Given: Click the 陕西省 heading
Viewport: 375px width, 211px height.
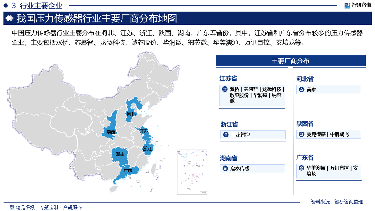Looking at the screenshot, I should pyautogui.click(x=305, y=124).
